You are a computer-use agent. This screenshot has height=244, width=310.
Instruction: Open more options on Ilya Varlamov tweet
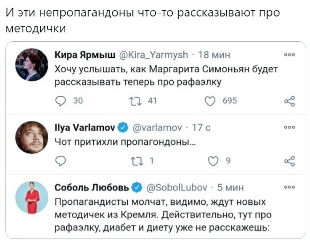pyautogui.click(x=289, y=127)
